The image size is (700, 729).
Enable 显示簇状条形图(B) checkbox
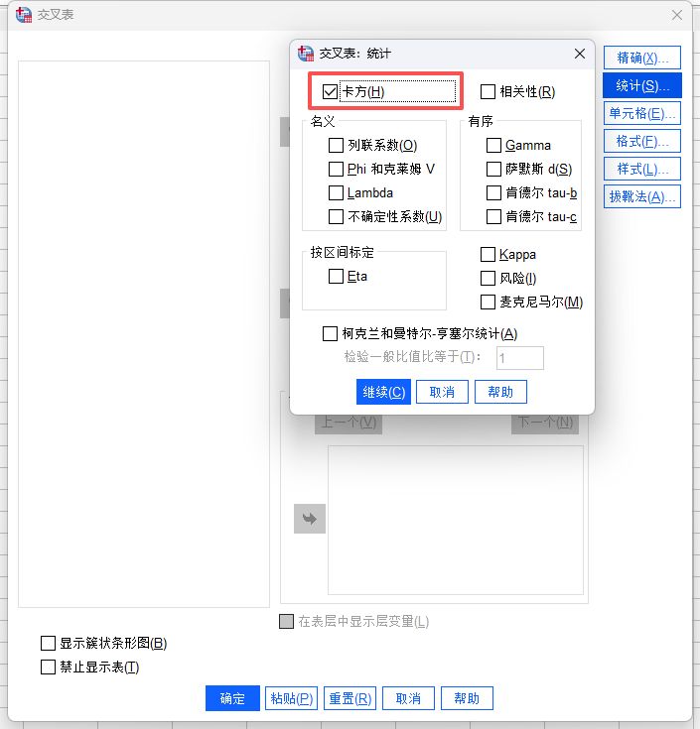49,644
